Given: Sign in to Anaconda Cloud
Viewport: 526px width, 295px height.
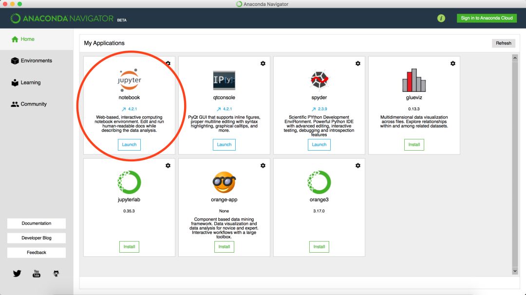Looking at the screenshot, I should click(x=487, y=18).
